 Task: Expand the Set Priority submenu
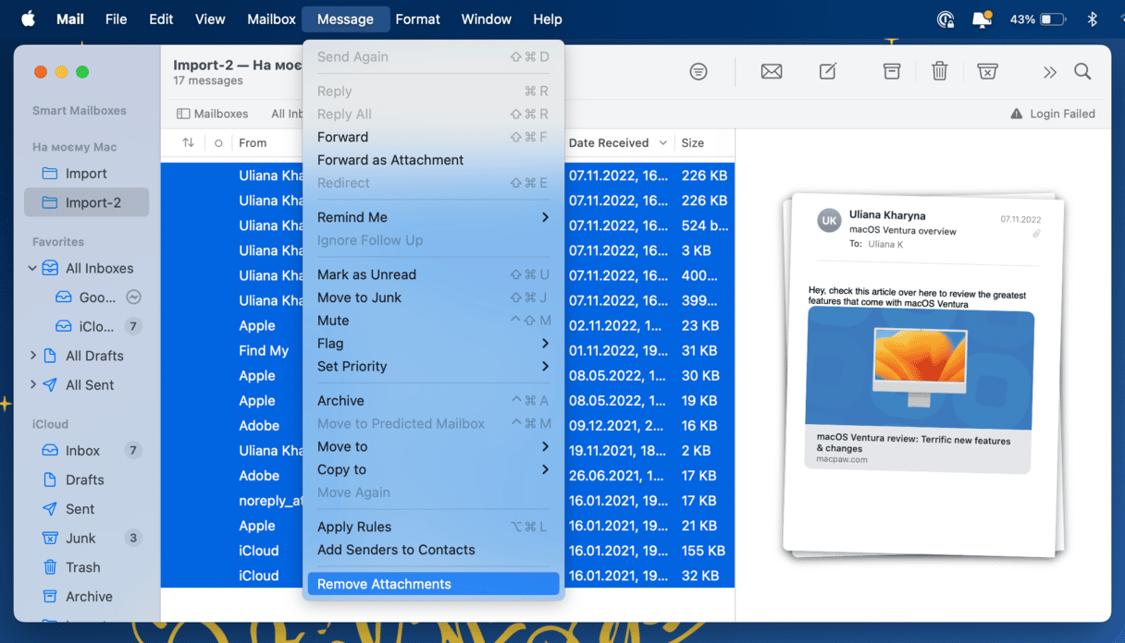point(433,367)
